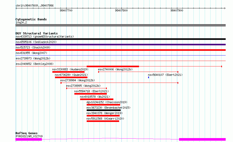The image size is (233, 142).
Task: Open the nsv5640107 (Ebert2021) label
Action: point(165,75)
